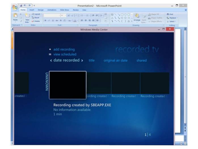Screen dimensions: 198x149
Task: Open the Quick Styles gallery
Action: click(x=144, y=19)
